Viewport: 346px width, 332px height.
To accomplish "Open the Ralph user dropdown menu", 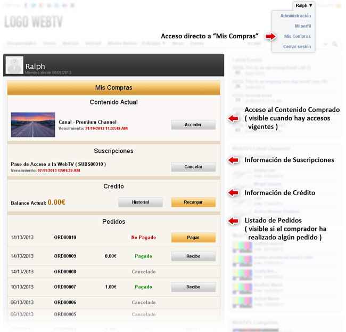I will tap(304, 6).
